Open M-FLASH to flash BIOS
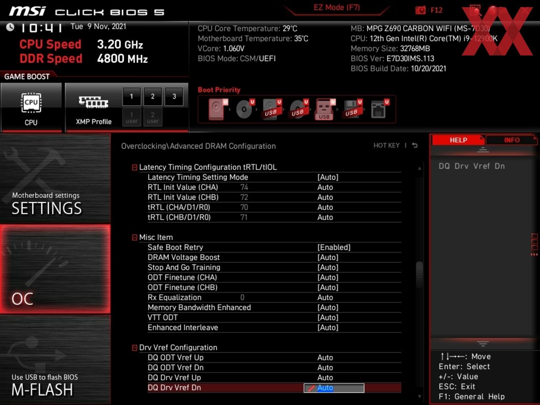Viewport: 540px width, 405px height. (x=55, y=360)
